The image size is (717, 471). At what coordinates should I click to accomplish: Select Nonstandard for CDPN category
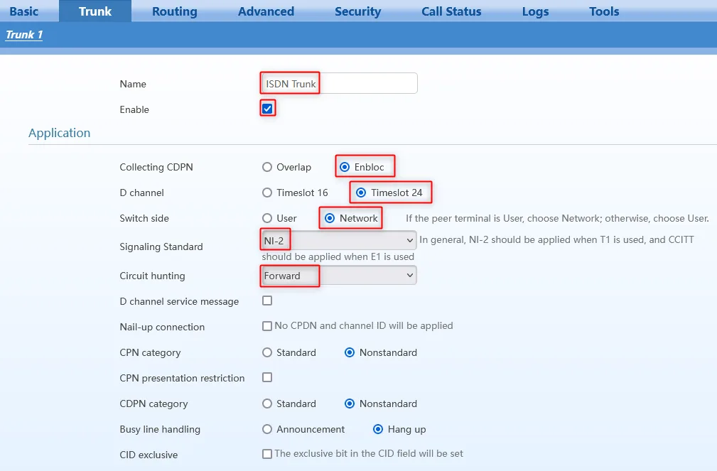point(350,404)
